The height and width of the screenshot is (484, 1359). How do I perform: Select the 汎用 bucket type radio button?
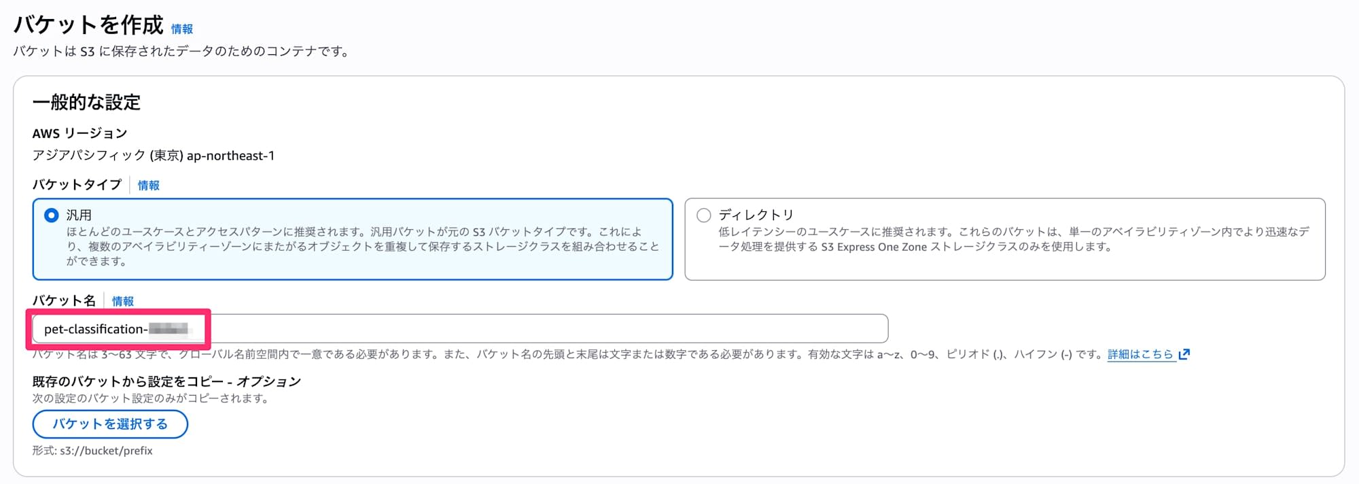tap(52, 215)
